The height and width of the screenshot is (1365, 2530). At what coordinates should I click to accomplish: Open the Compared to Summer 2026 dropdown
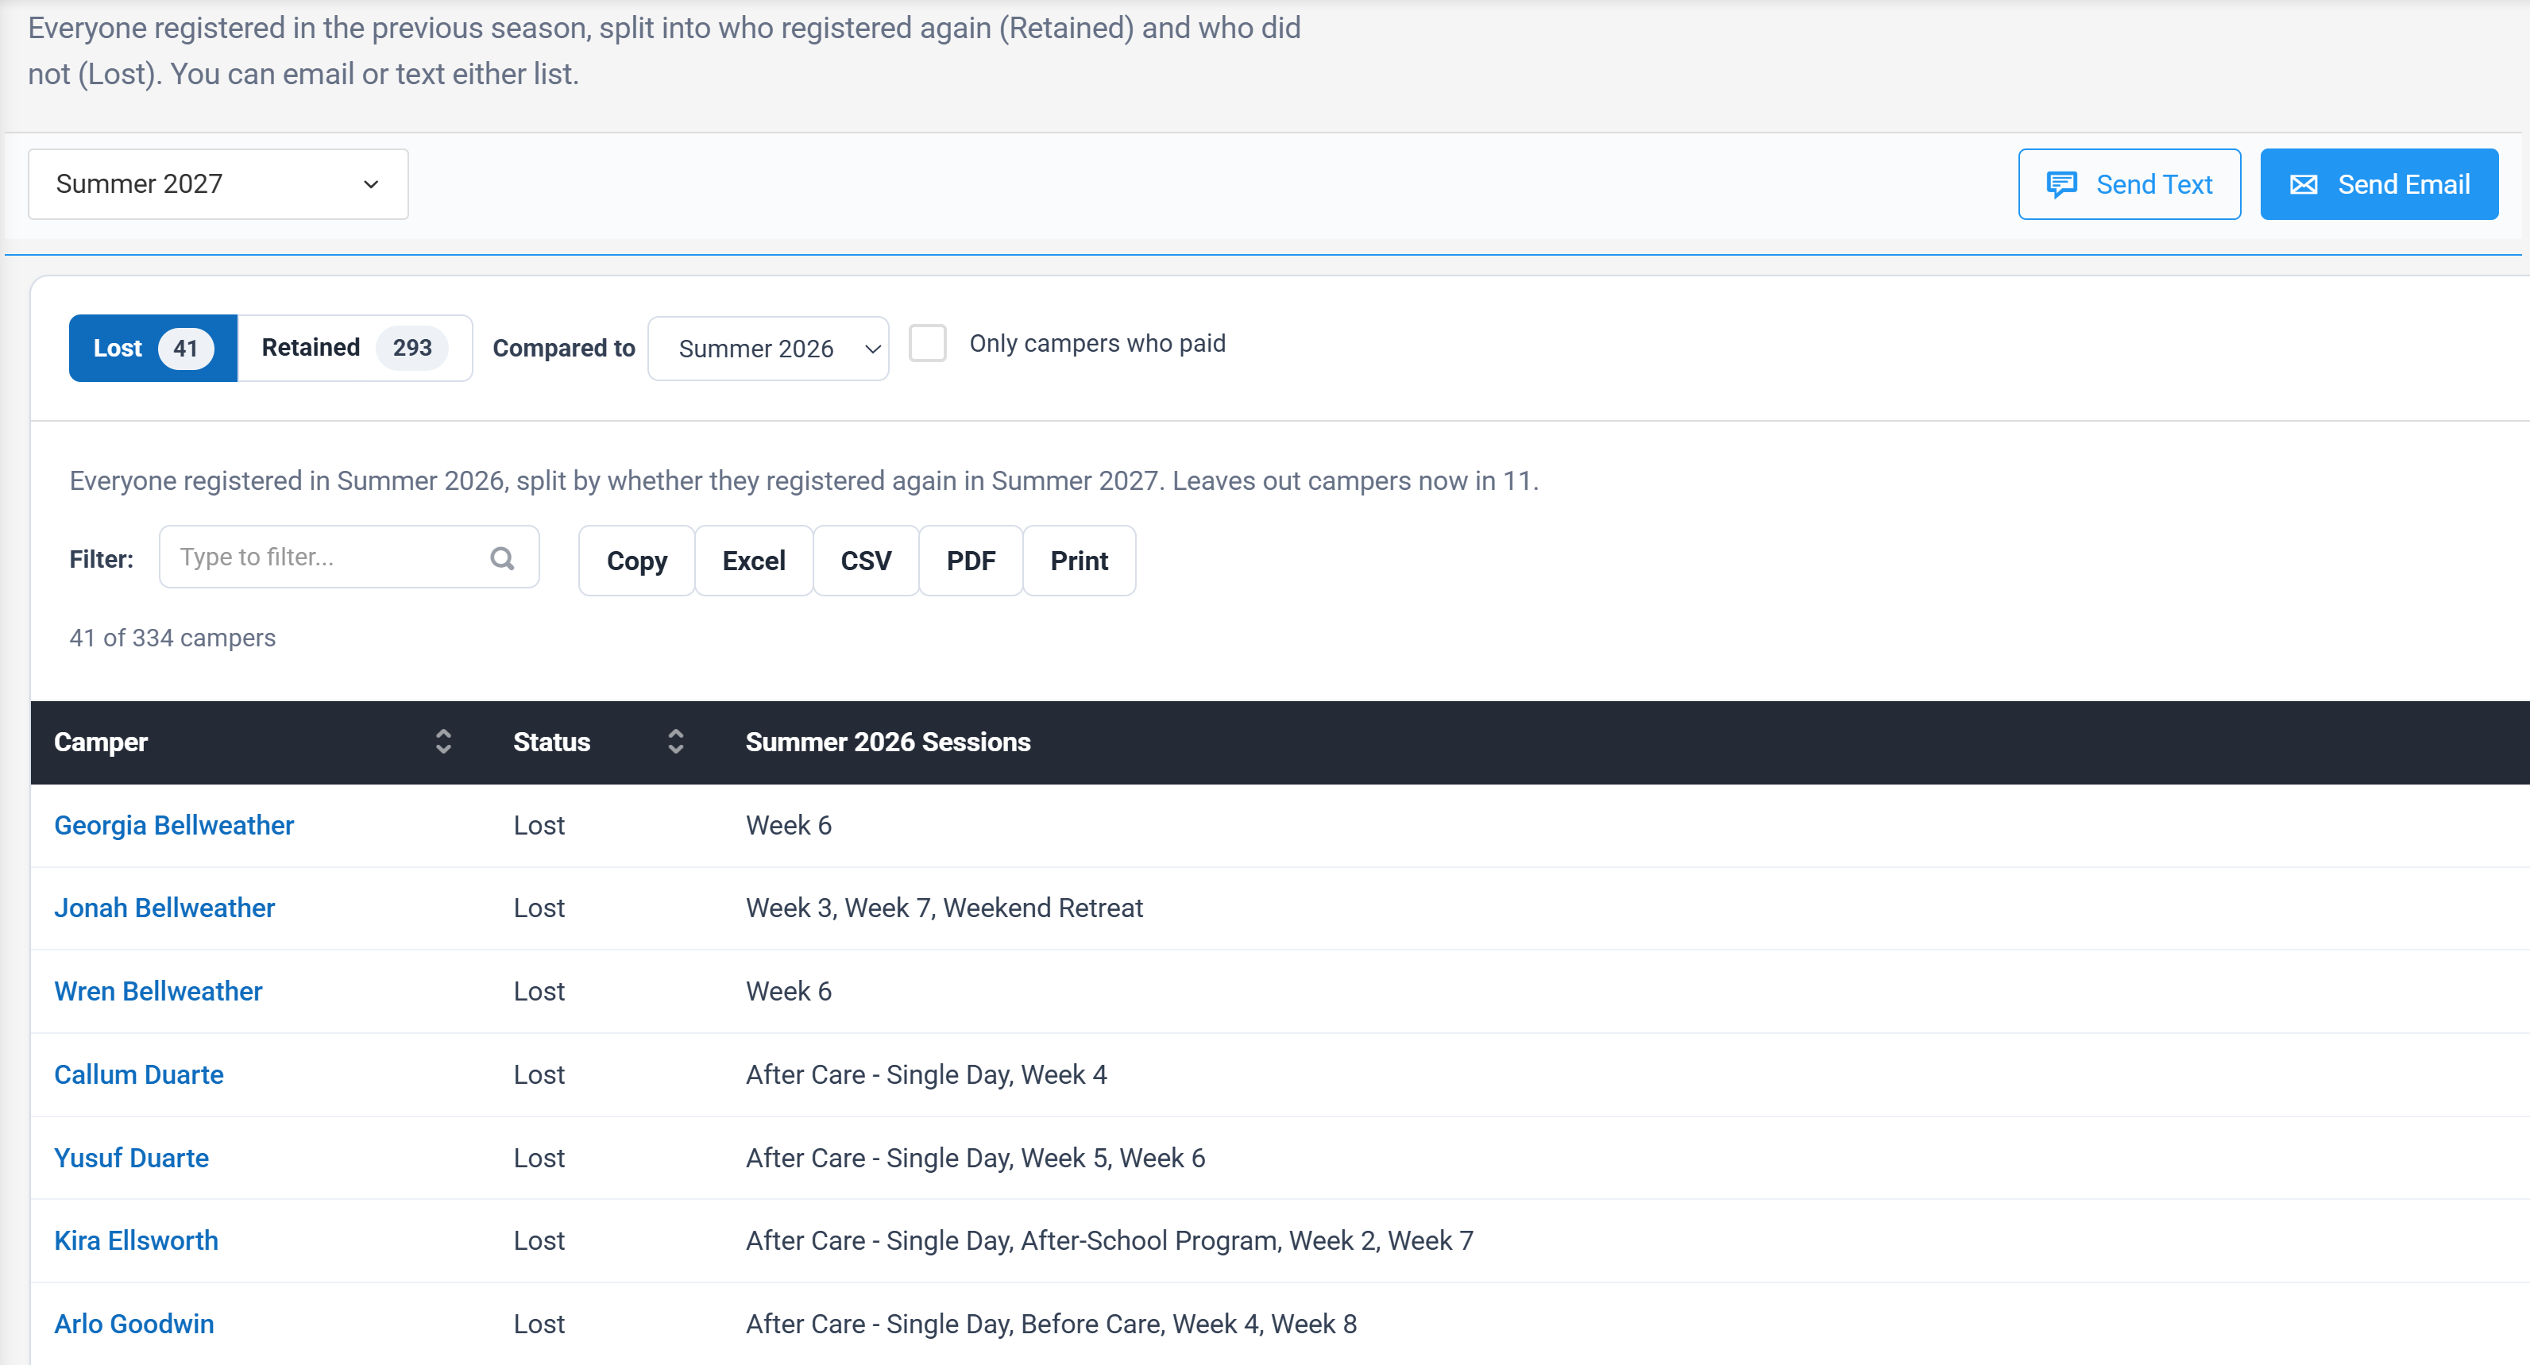(768, 349)
